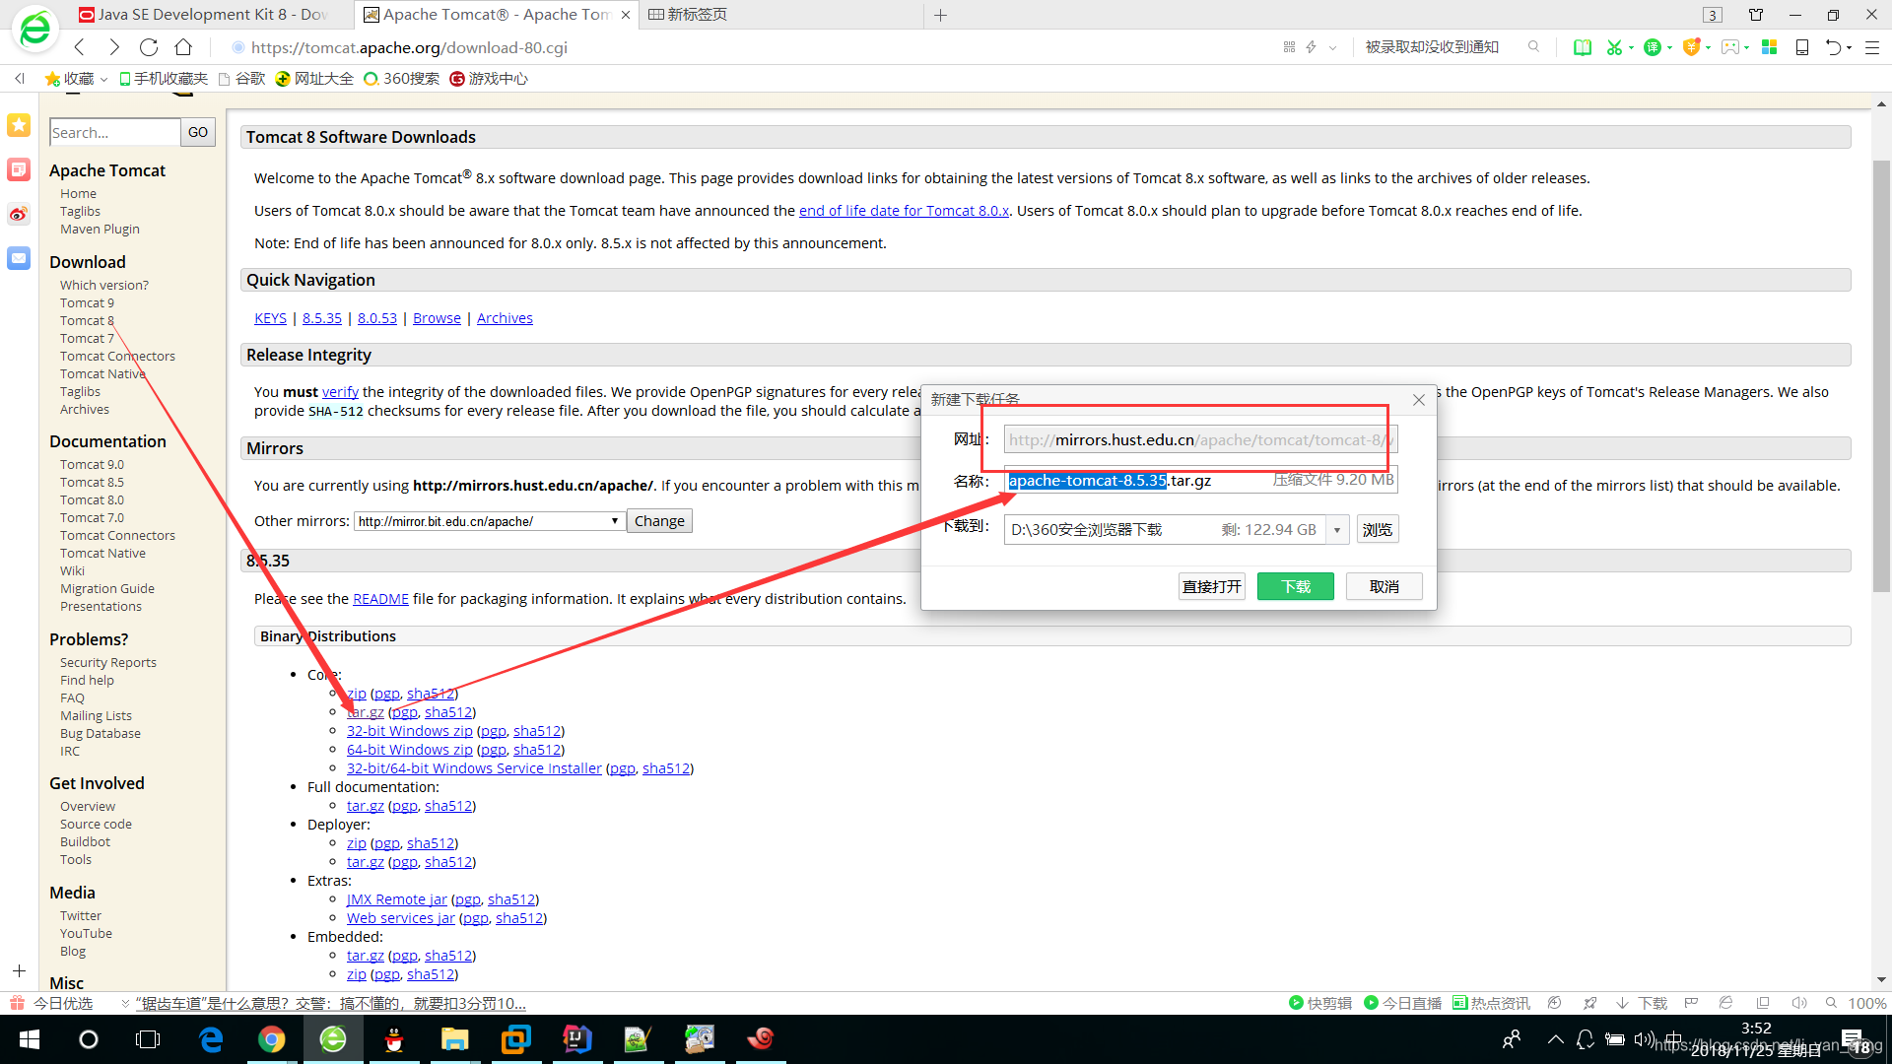The height and width of the screenshot is (1064, 1892).
Task: Go back with the browser back arrow
Action: pos(80,47)
